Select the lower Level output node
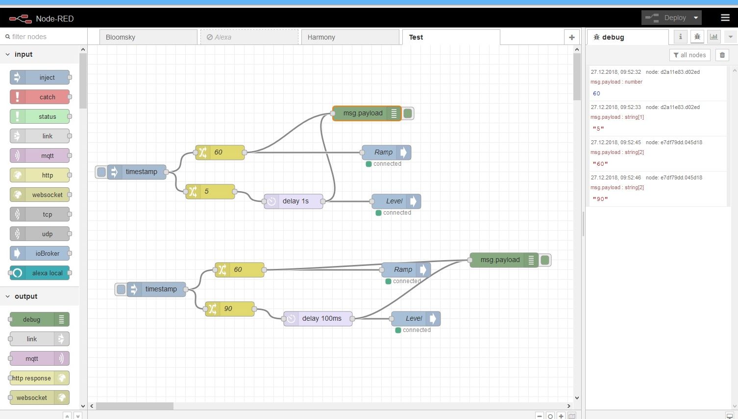This screenshot has height=419, width=738. 416,319
